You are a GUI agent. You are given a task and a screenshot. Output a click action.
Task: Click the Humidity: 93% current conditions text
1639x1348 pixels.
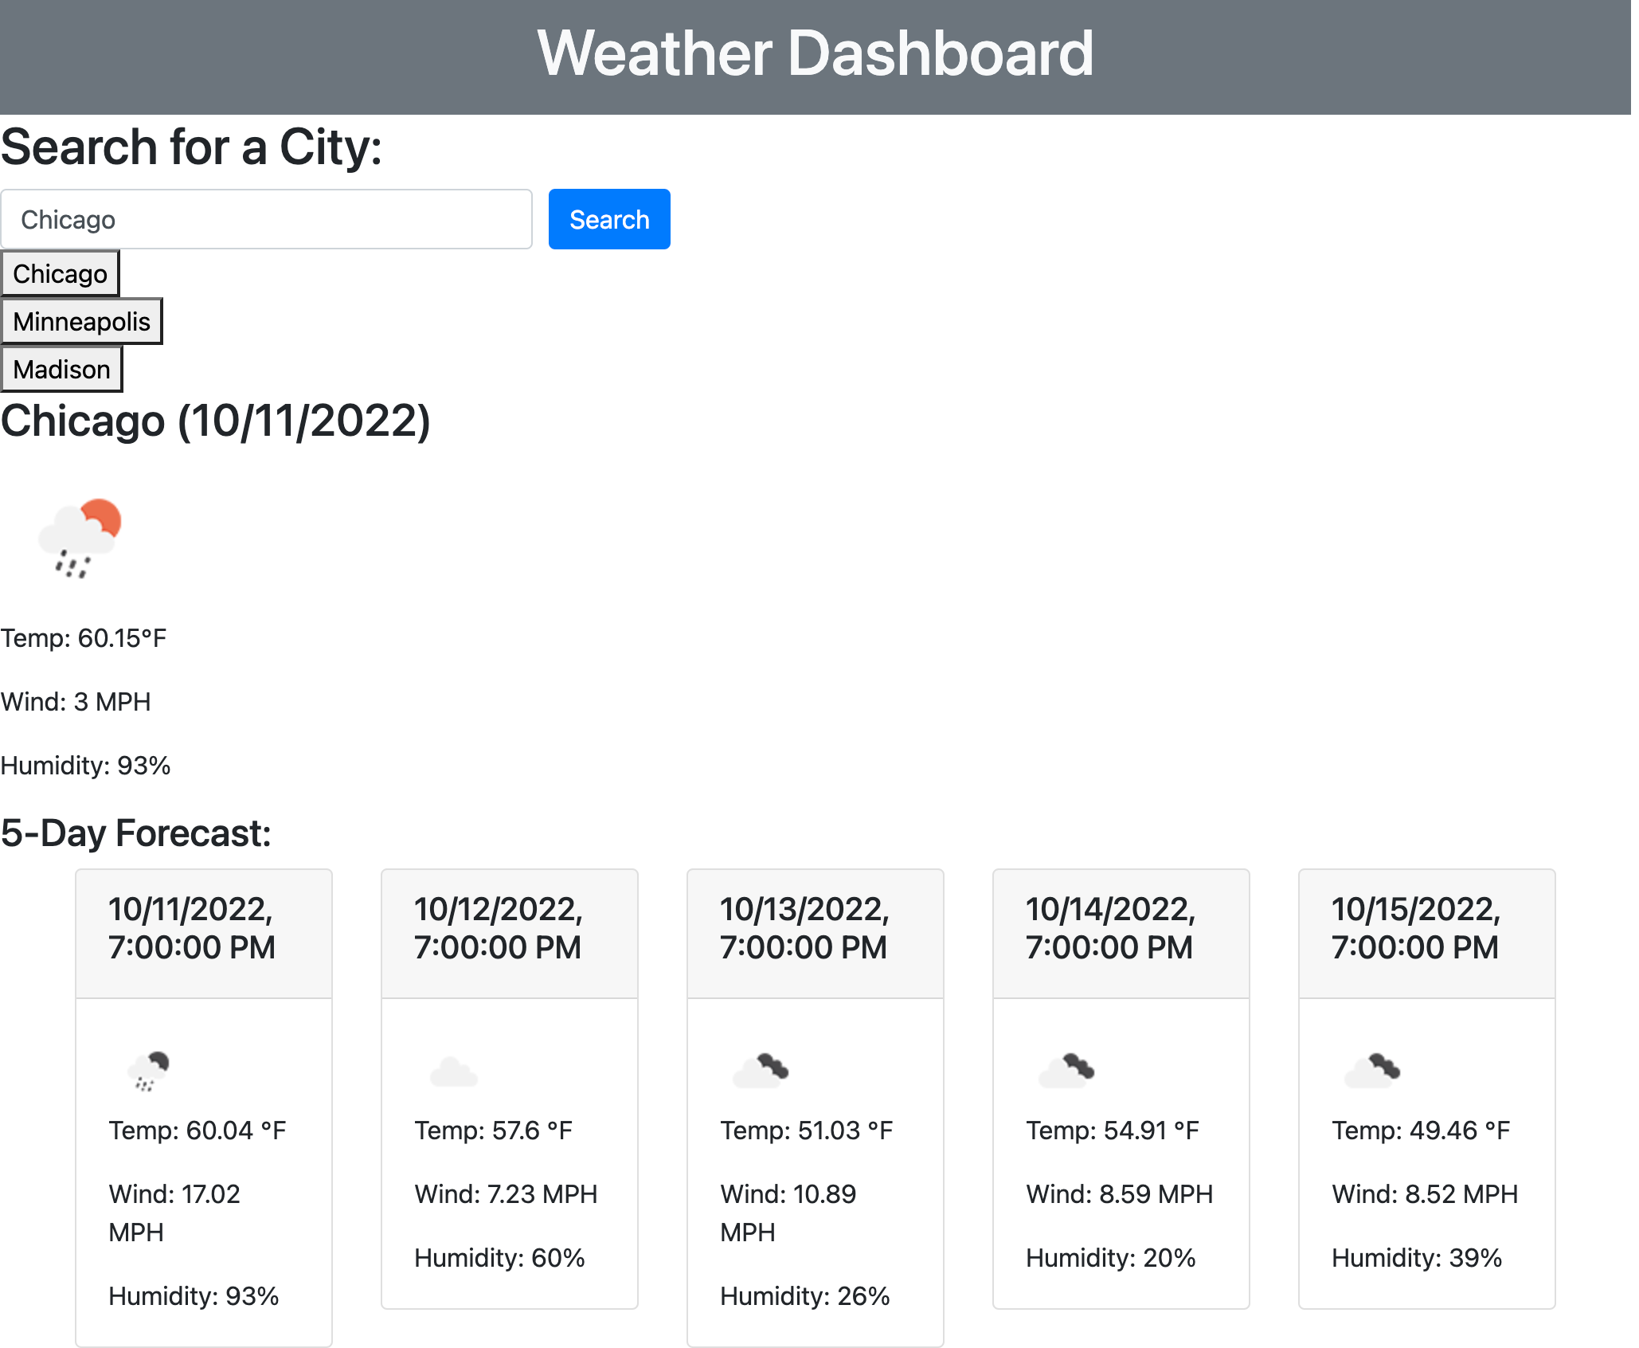coord(85,765)
